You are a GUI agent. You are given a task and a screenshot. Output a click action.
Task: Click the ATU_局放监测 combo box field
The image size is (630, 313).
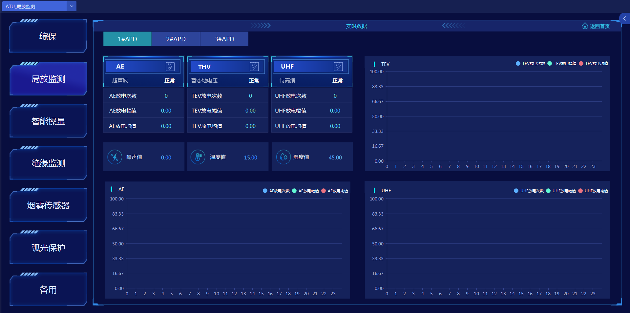34,6
